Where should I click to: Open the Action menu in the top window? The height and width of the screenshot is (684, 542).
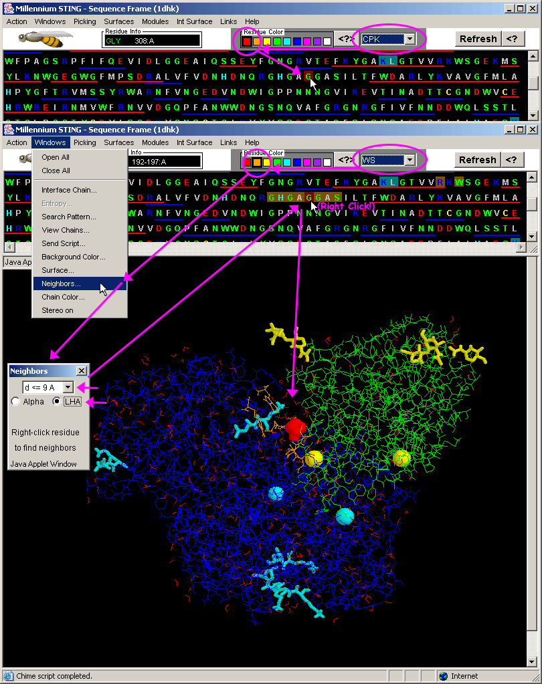[17, 21]
